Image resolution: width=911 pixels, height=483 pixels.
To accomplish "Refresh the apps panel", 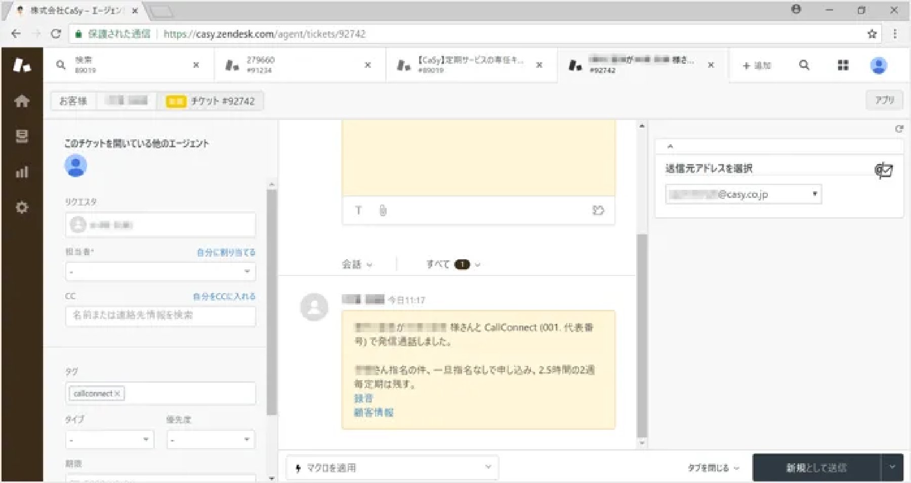I will pos(899,129).
